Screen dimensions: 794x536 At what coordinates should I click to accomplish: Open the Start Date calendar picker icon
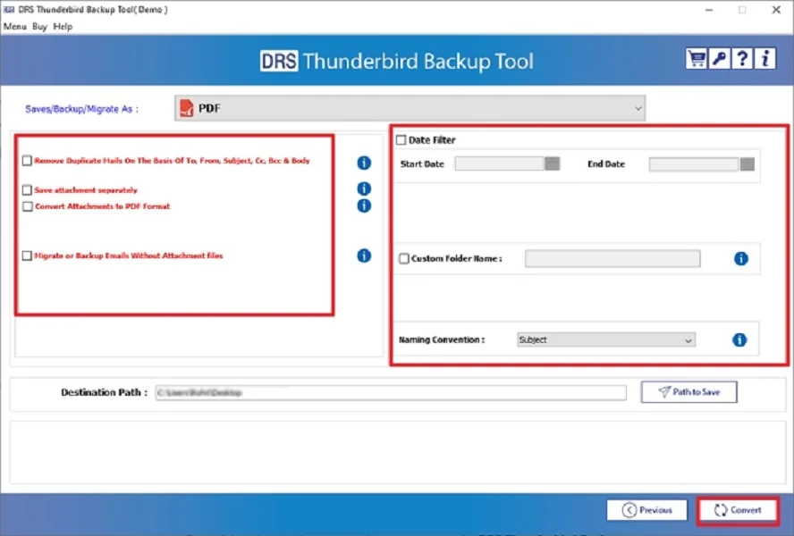(x=551, y=163)
